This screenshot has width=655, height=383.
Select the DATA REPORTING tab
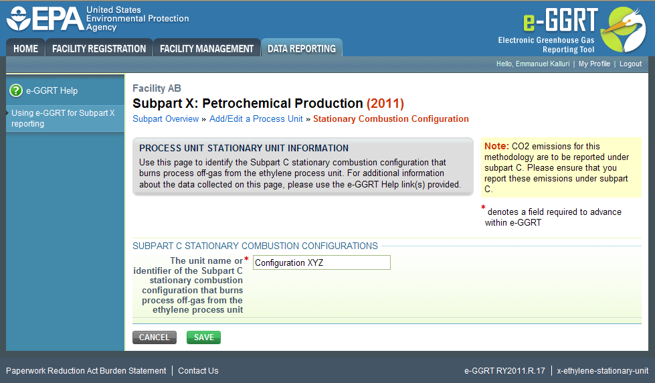(302, 48)
